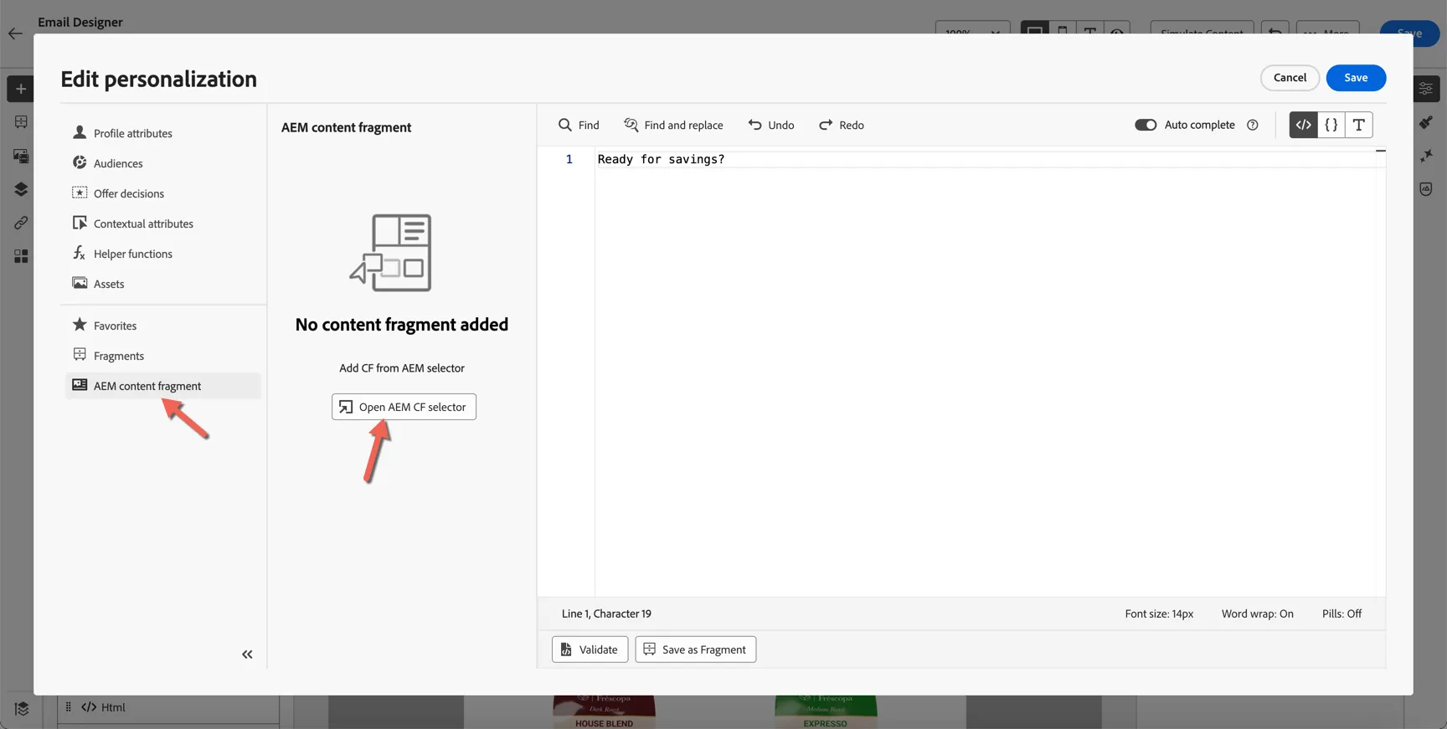1447x729 pixels.
Task: Click line status text Line 1, Character 19
Action: pos(606,613)
